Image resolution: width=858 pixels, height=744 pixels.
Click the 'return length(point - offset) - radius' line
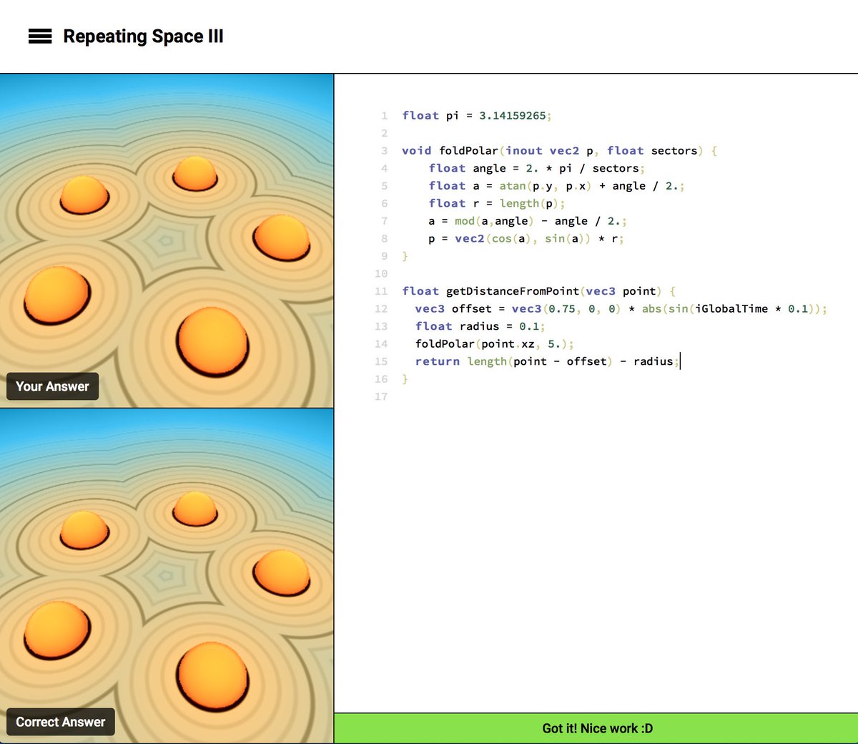coord(547,361)
